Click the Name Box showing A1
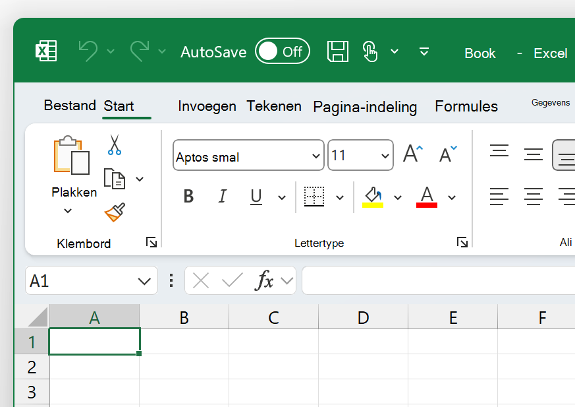The image size is (575, 407). 92,280
